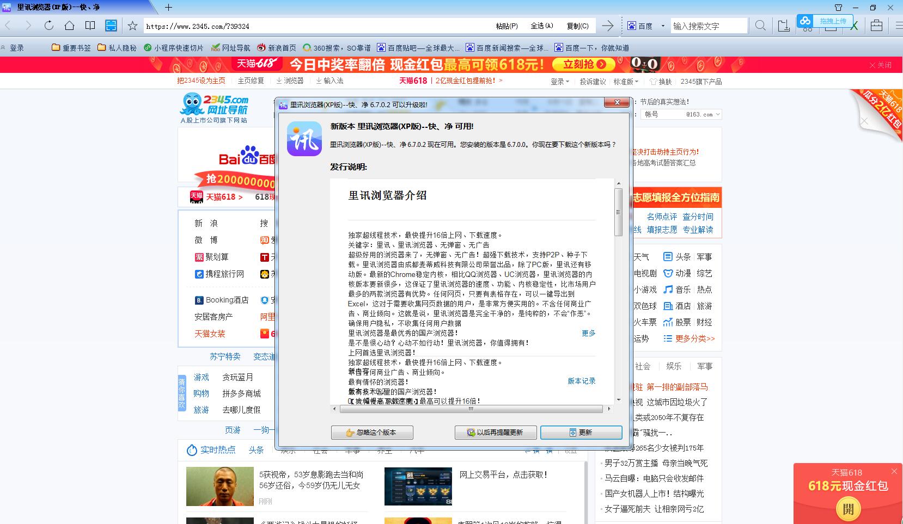Click the search text input field
The height and width of the screenshot is (524, 903).
point(708,26)
